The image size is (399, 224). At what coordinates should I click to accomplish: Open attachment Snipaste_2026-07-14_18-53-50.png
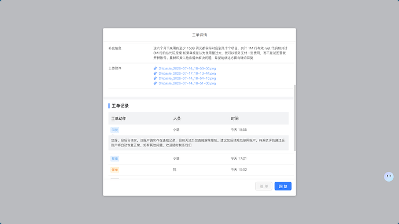point(187,68)
